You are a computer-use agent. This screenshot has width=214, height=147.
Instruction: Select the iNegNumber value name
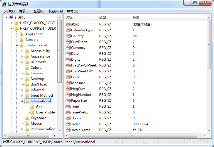point(81,94)
